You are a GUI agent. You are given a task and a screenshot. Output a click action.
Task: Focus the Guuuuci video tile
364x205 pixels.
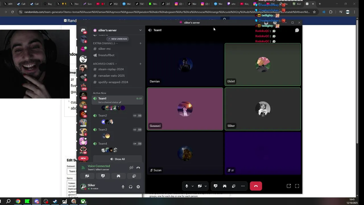[185, 109]
